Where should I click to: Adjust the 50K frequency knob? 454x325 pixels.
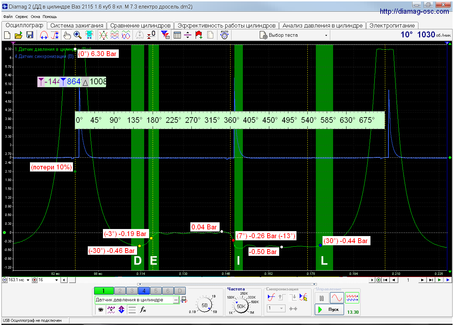[x=241, y=306]
